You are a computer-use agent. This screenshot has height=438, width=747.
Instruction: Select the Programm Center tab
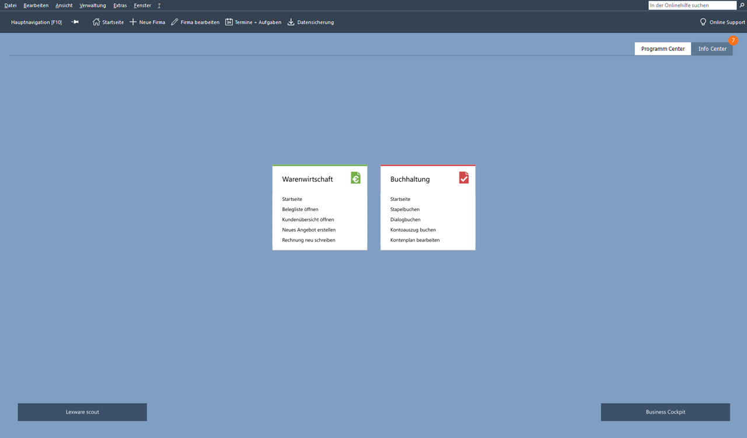click(662, 49)
